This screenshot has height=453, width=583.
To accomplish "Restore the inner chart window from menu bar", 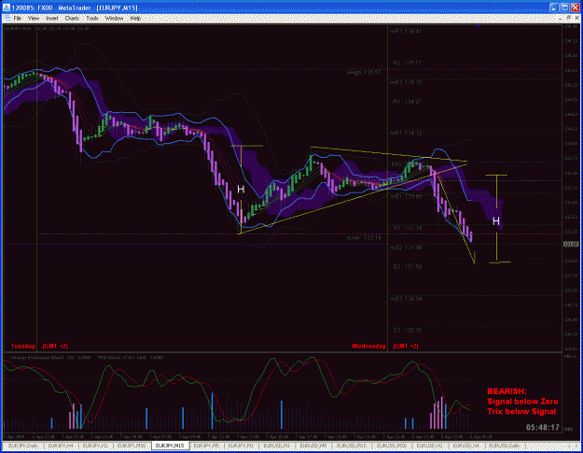I will (x=569, y=18).
